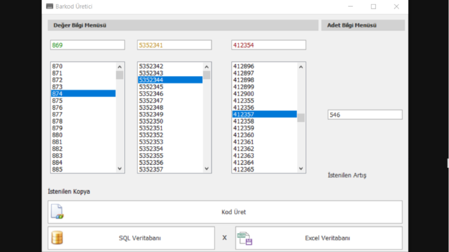Select 412900 in the third list
Screen dimensions: 449x252
point(264,93)
